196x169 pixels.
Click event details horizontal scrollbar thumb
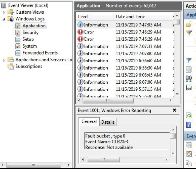click(x=103, y=159)
